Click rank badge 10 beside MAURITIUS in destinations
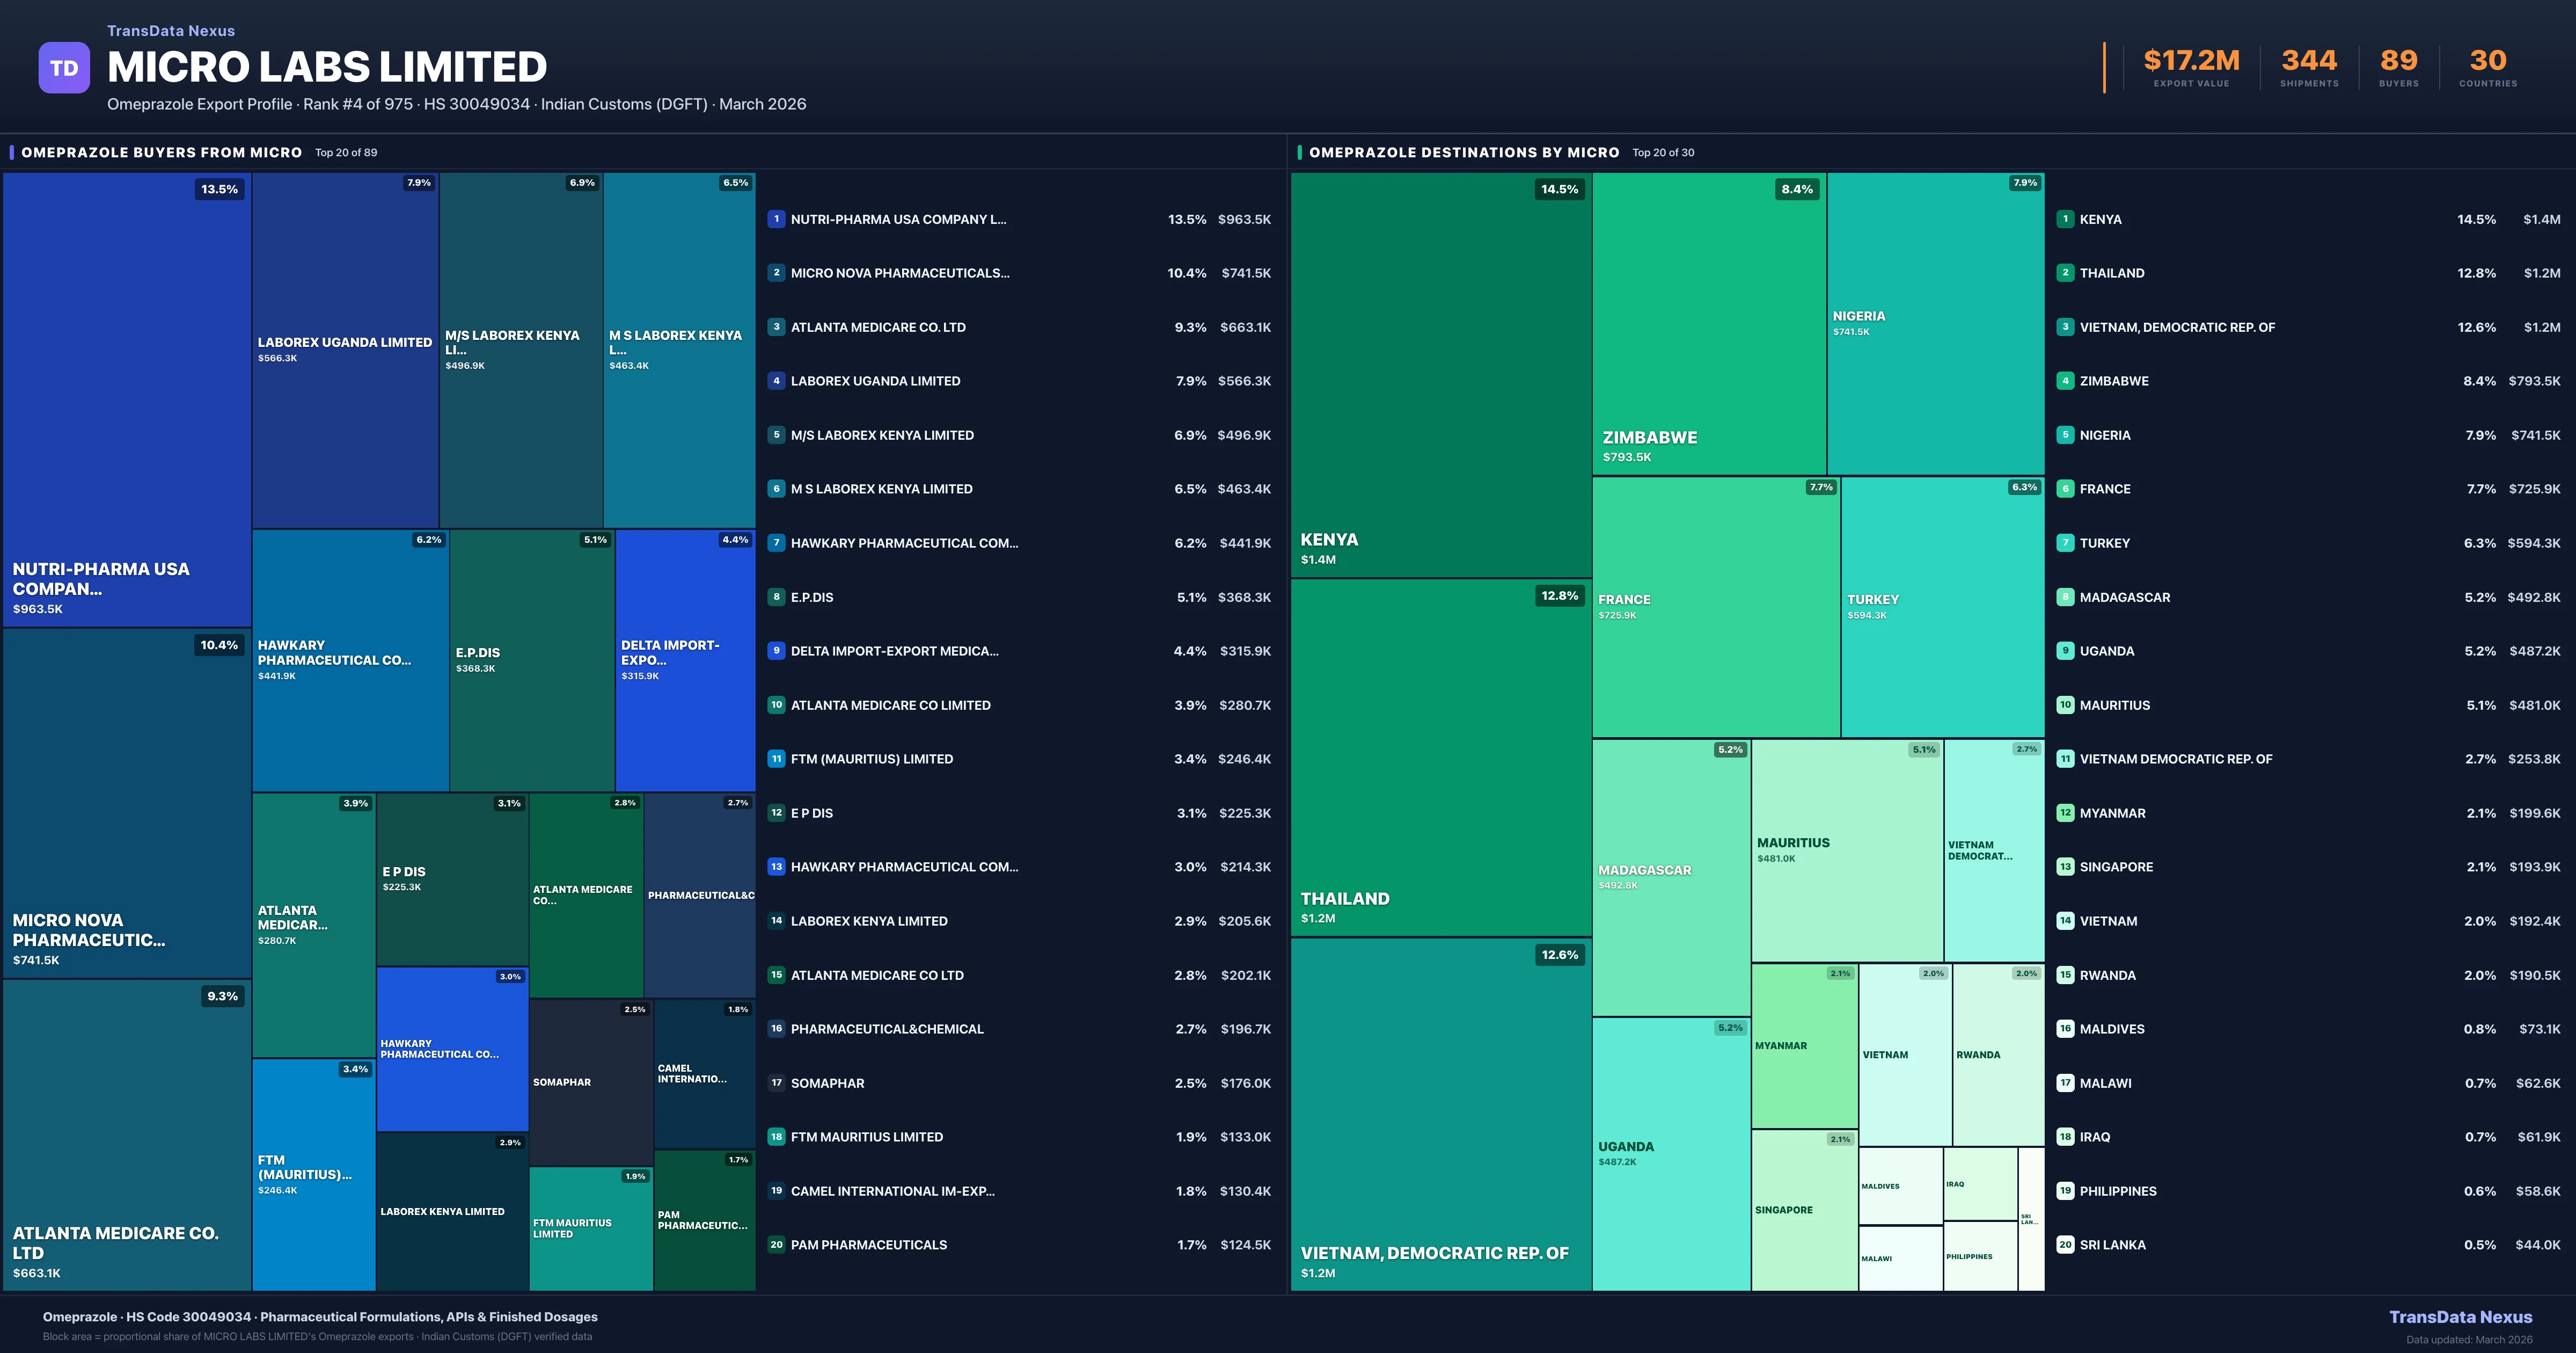 (x=2065, y=704)
